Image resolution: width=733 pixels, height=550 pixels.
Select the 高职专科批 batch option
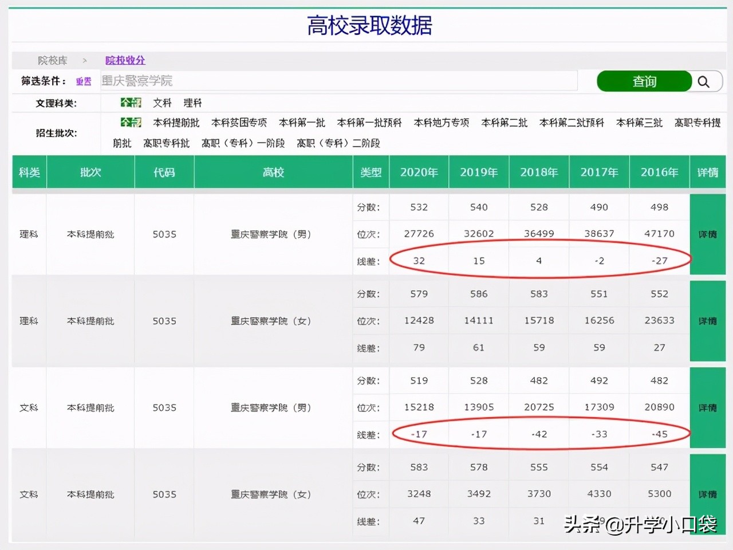(167, 143)
